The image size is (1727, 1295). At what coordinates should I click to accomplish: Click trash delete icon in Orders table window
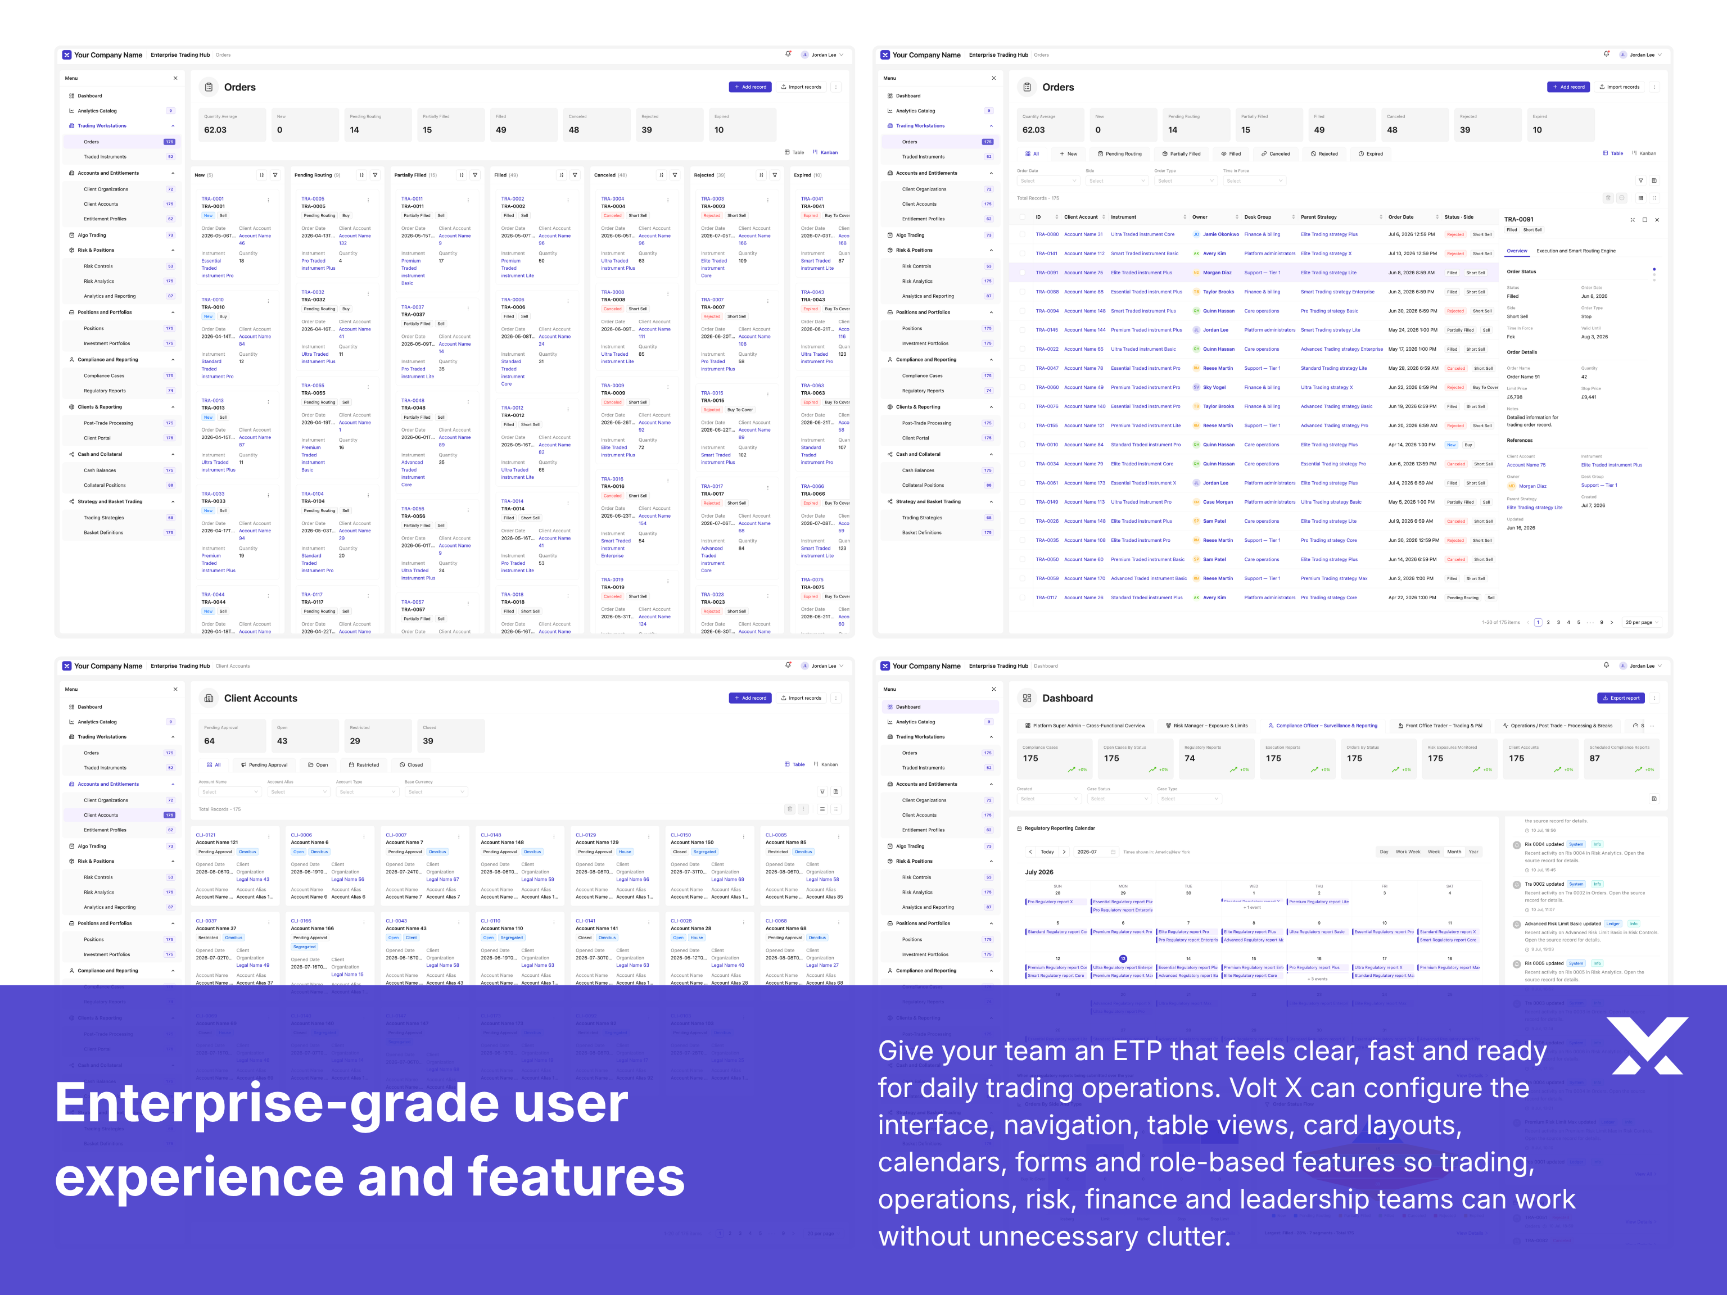[1608, 198]
